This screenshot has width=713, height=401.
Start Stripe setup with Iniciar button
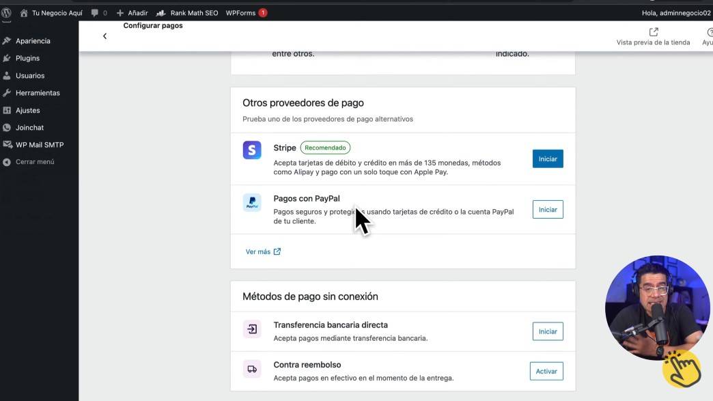point(548,158)
